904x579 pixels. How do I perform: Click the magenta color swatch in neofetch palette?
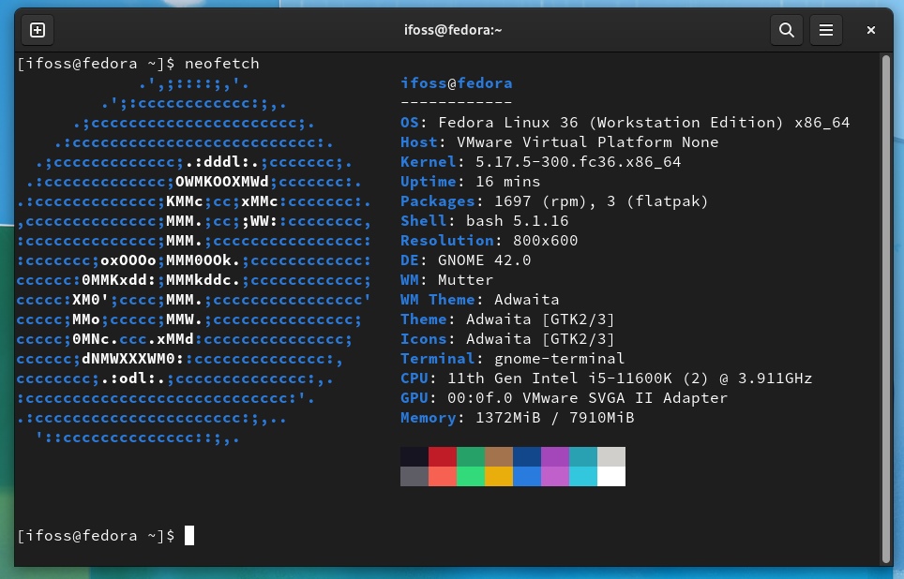pyautogui.click(x=555, y=457)
